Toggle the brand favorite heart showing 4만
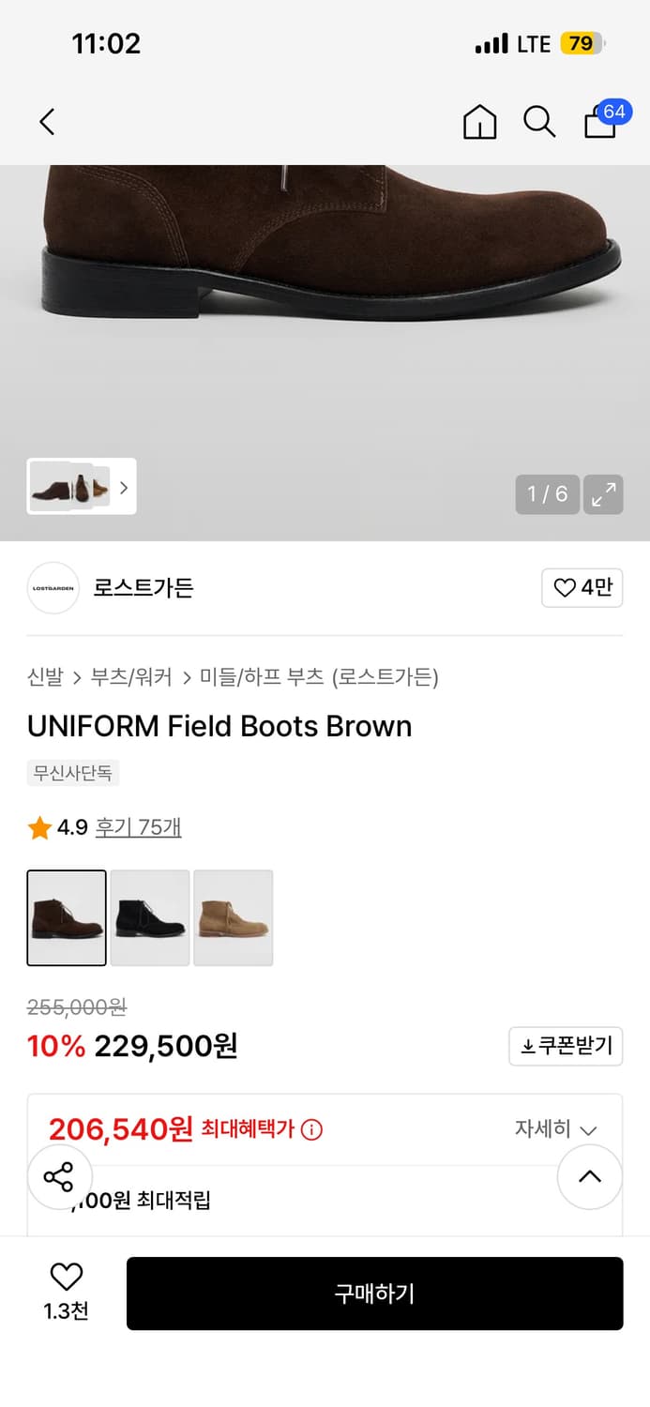 pyautogui.click(x=582, y=588)
